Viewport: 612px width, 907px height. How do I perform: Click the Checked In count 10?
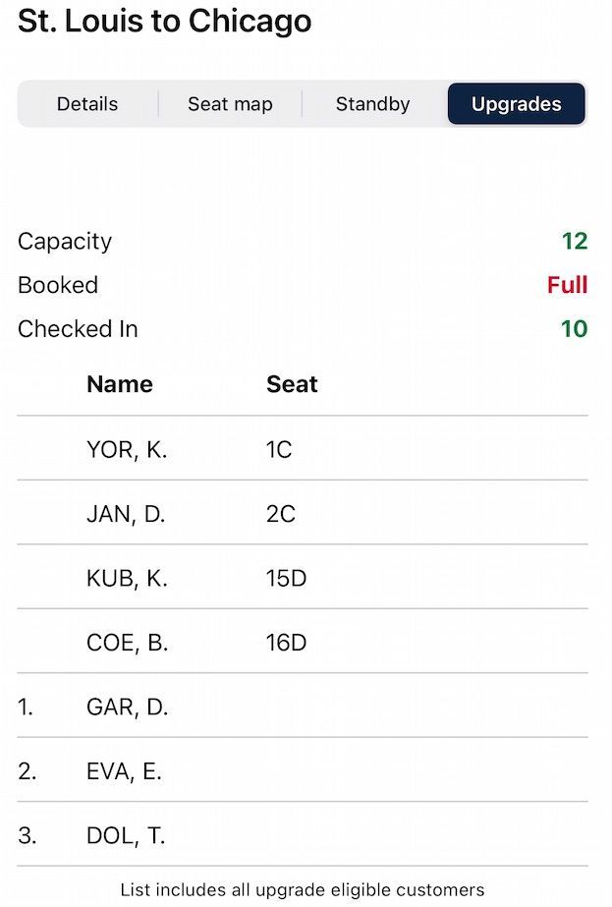click(574, 329)
